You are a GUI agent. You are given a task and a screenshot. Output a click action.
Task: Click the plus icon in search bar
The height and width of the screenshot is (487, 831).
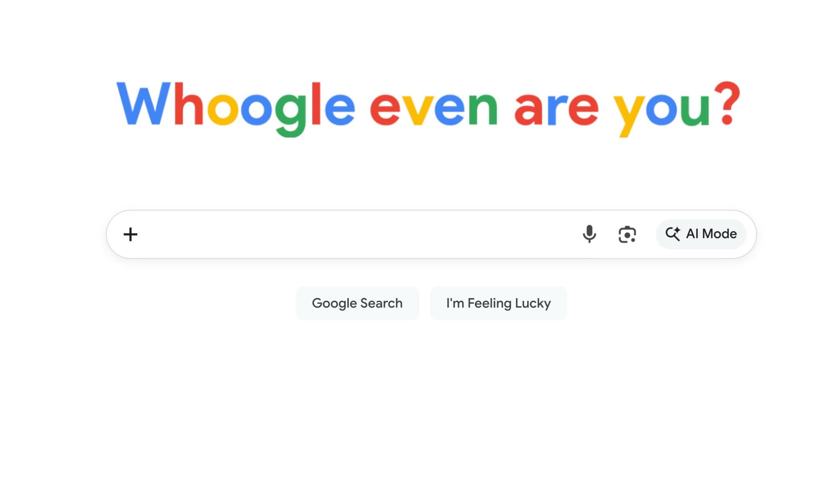130,234
